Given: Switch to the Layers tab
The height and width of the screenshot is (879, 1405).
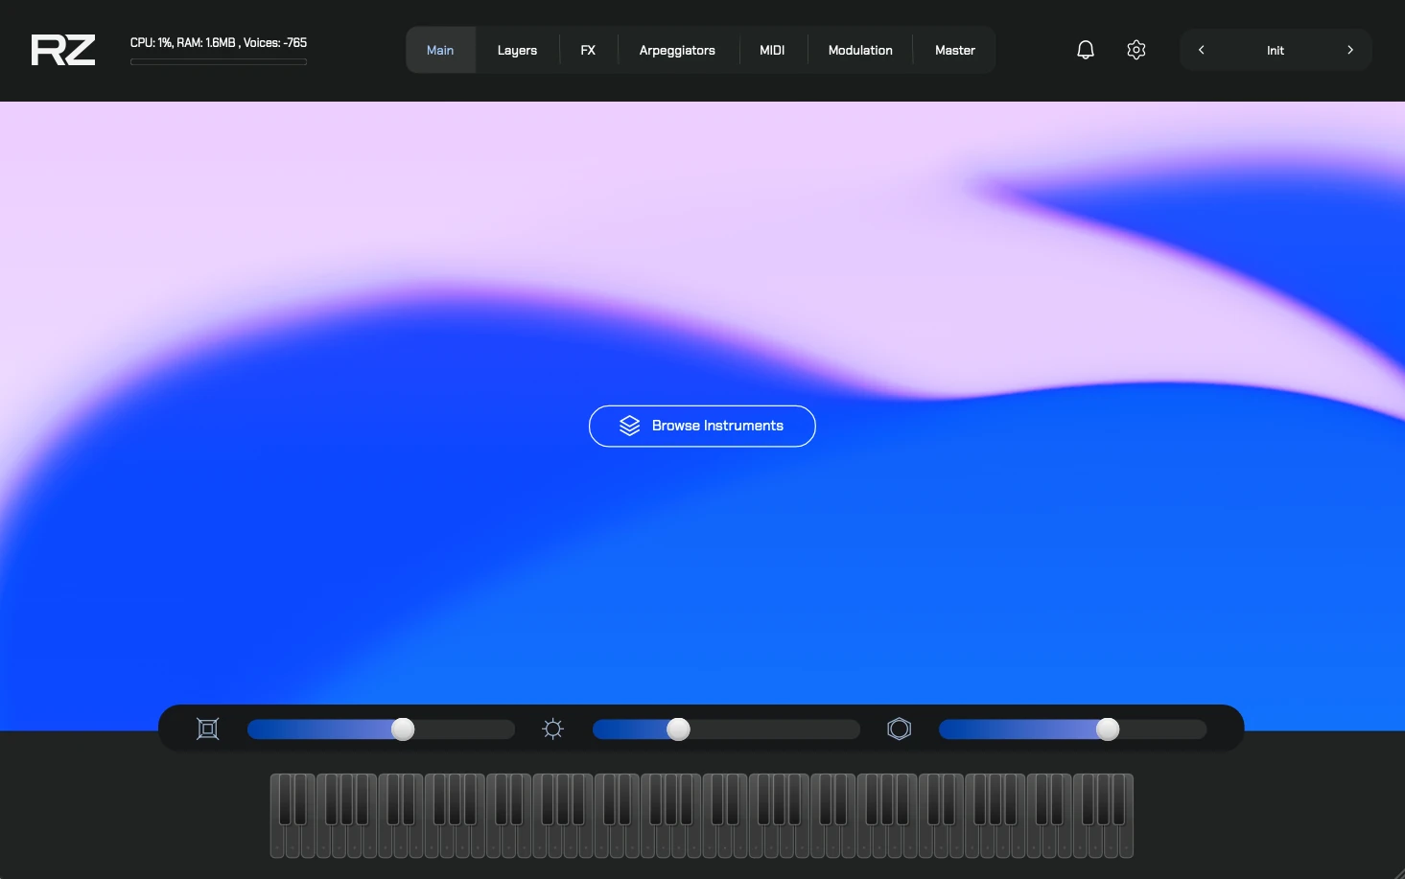Looking at the screenshot, I should click(517, 50).
